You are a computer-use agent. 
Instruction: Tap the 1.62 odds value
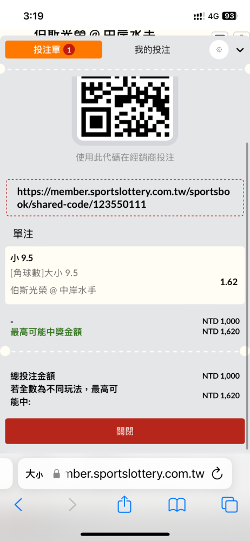coord(229,282)
